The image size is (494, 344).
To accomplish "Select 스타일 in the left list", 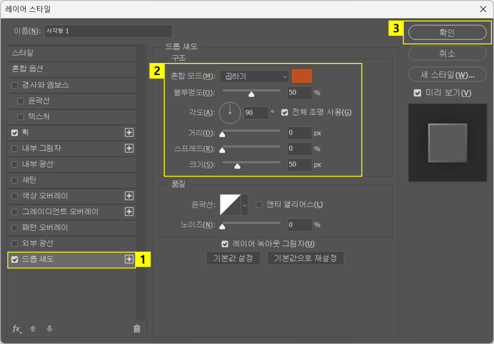I will tap(72, 53).
